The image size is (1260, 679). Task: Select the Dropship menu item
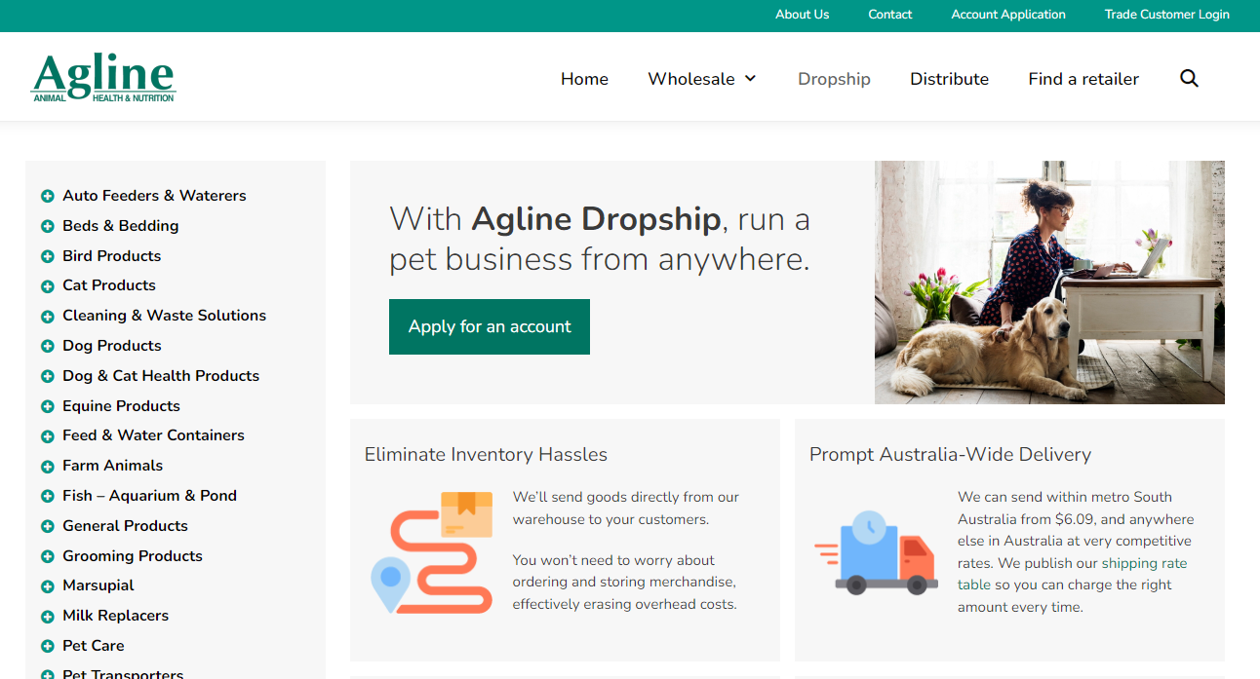[x=834, y=79]
